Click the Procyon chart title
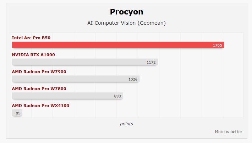Viewport: 252px width, 143px height. tap(126, 12)
